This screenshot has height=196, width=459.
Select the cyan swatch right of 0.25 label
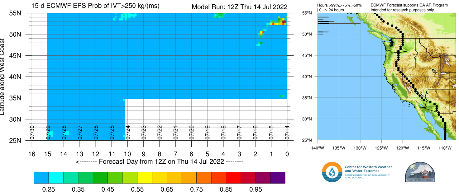(x=56, y=178)
